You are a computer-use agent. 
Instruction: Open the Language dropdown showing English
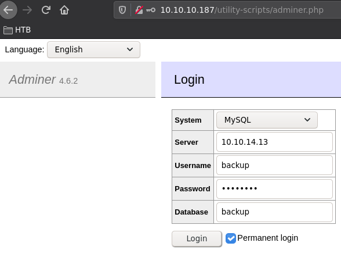tap(93, 49)
